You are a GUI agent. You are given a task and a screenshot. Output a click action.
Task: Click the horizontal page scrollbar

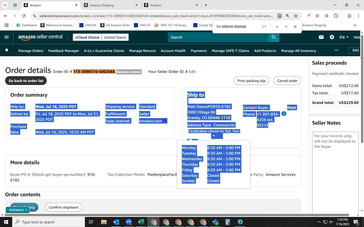[177, 215]
